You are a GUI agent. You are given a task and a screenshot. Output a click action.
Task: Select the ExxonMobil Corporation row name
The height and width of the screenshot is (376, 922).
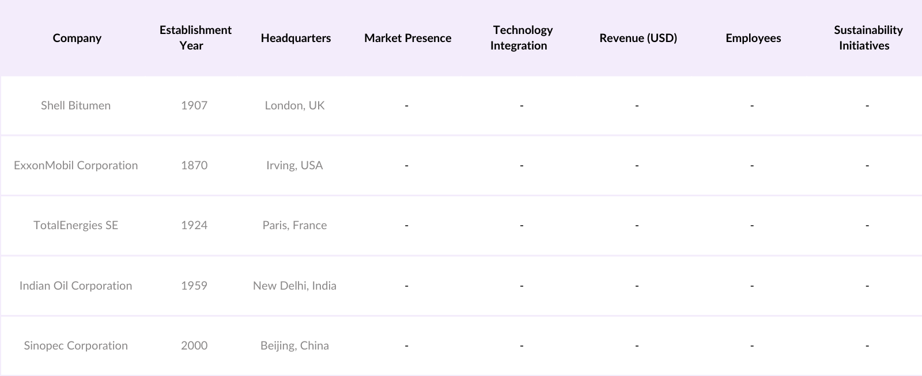point(75,165)
